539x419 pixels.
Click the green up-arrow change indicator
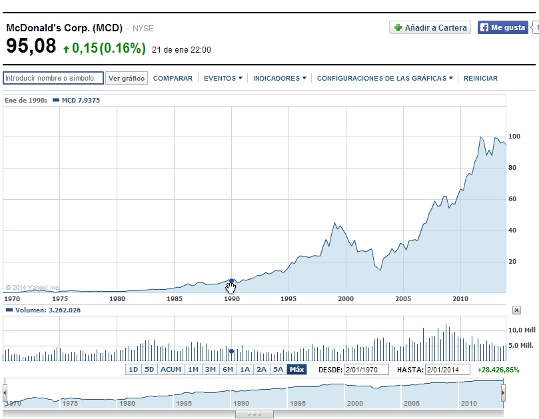pyautogui.click(x=66, y=49)
